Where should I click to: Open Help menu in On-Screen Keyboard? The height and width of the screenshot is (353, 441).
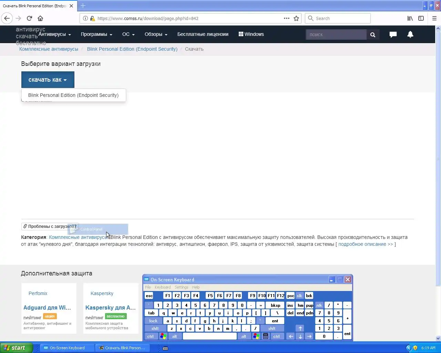(196, 287)
